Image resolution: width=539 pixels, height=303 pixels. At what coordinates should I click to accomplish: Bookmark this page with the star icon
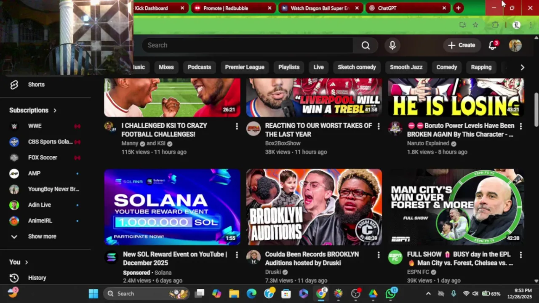click(x=475, y=25)
